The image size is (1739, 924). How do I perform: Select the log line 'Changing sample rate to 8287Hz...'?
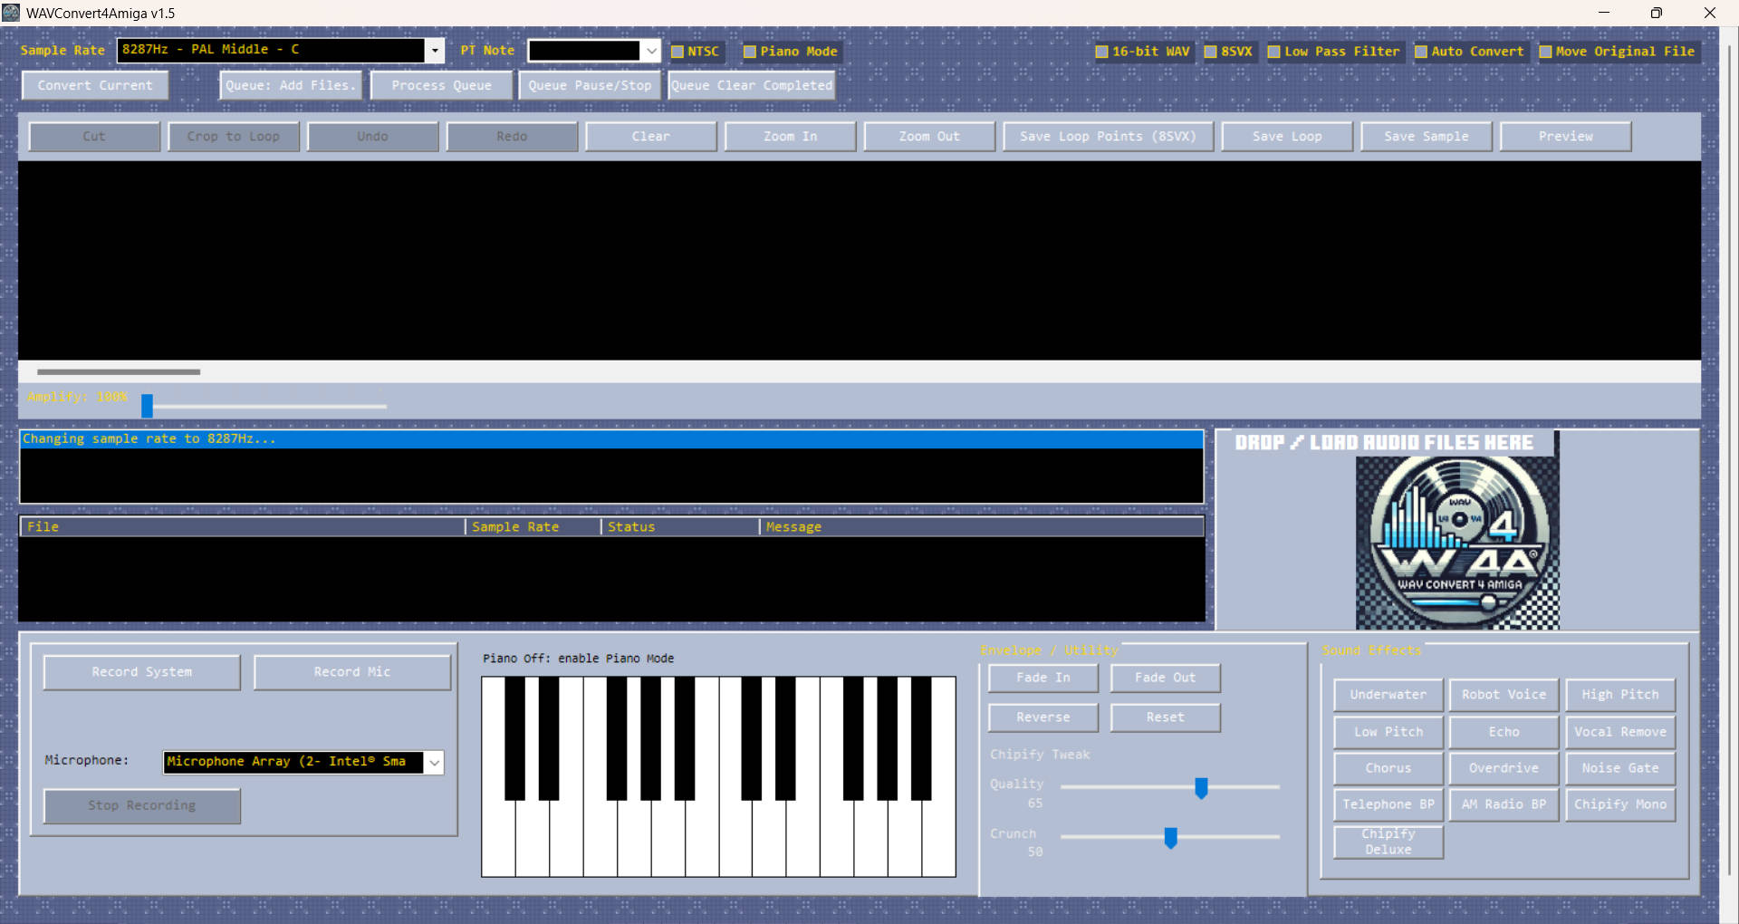(x=612, y=439)
